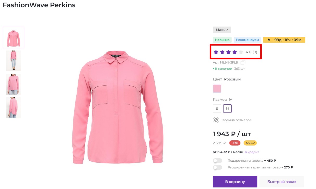Select size S option
This screenshot has width=316, height=189.
217,108
